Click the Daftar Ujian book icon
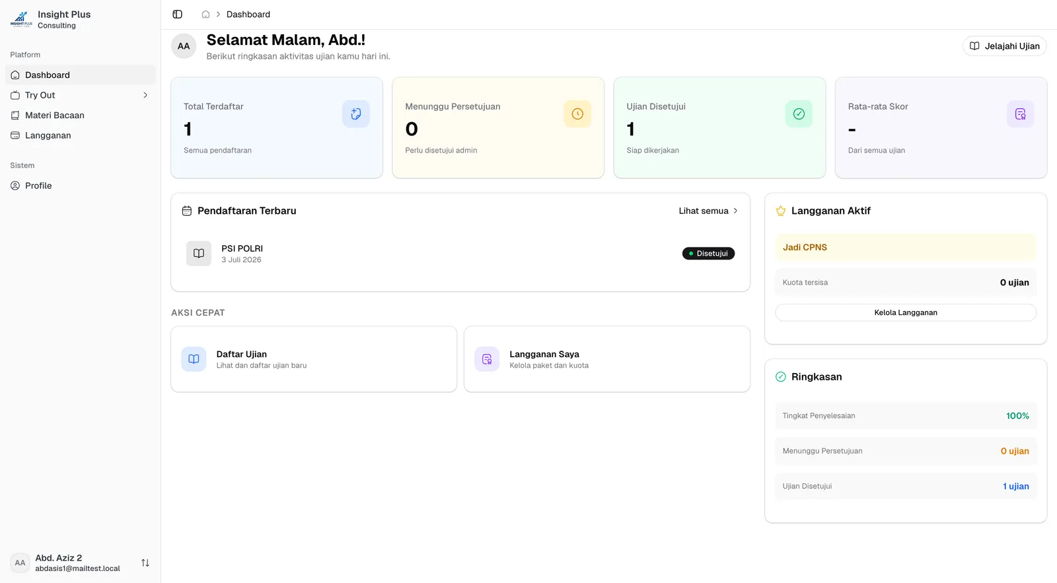Screen dimensions: 1057x583 point(194,359)
